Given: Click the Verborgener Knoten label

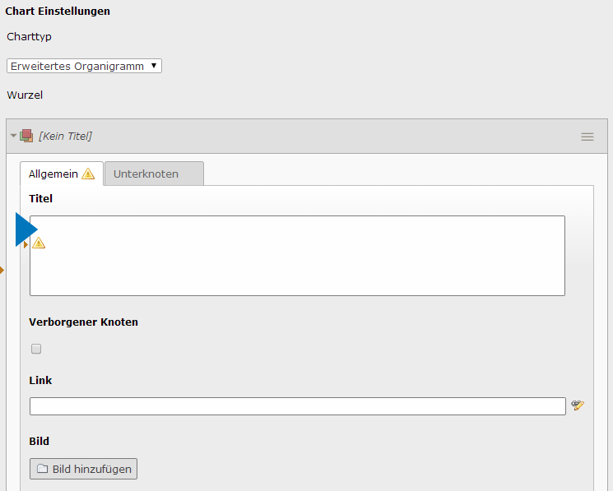Looking at the screenshot, I should tap(83, 322).
